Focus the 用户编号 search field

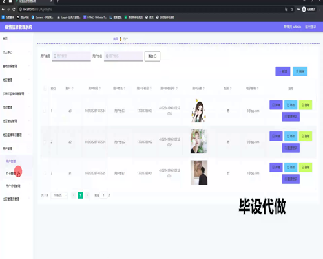(71, 56)
